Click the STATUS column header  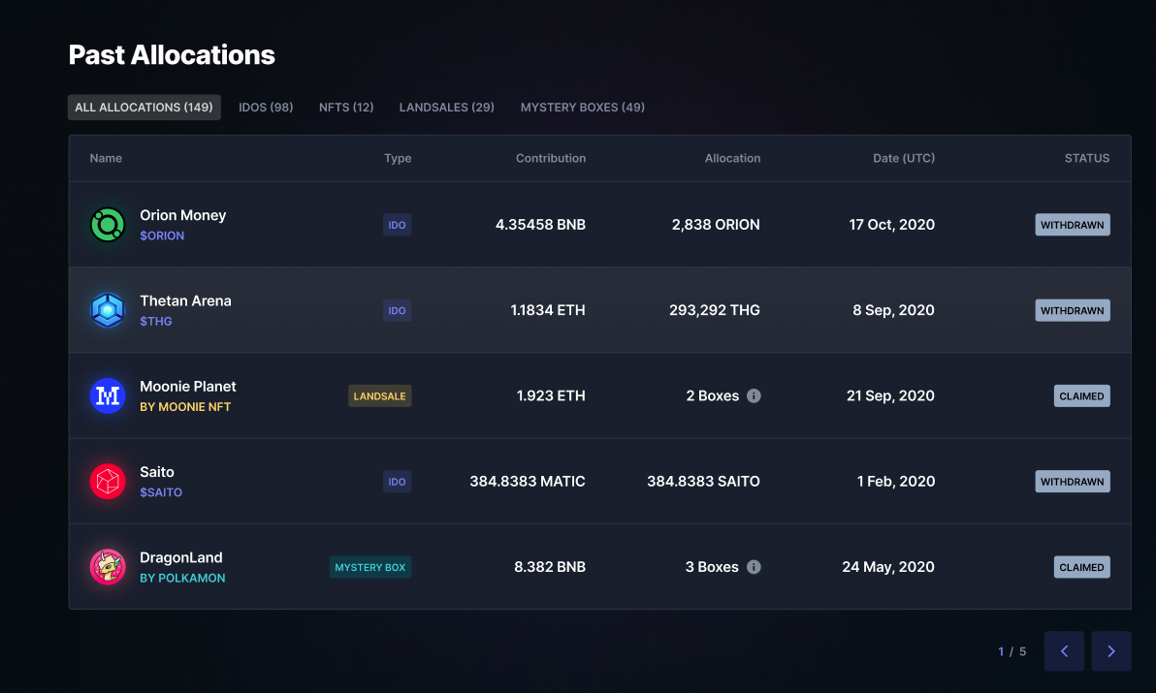pyautogui.click(x=1087, y=158)
